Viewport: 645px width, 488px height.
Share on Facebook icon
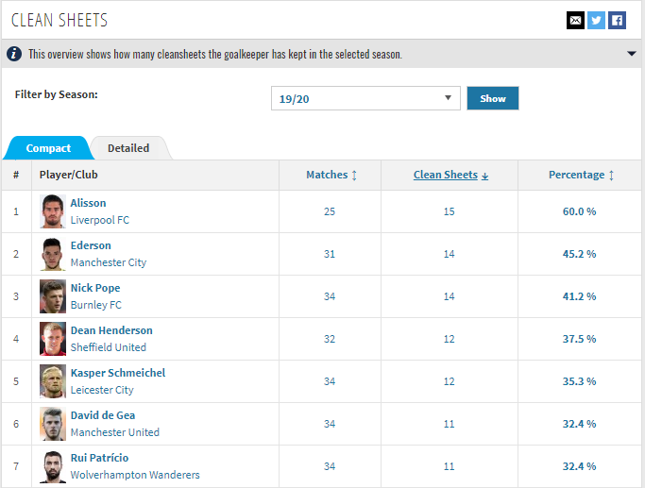point(617,20)
